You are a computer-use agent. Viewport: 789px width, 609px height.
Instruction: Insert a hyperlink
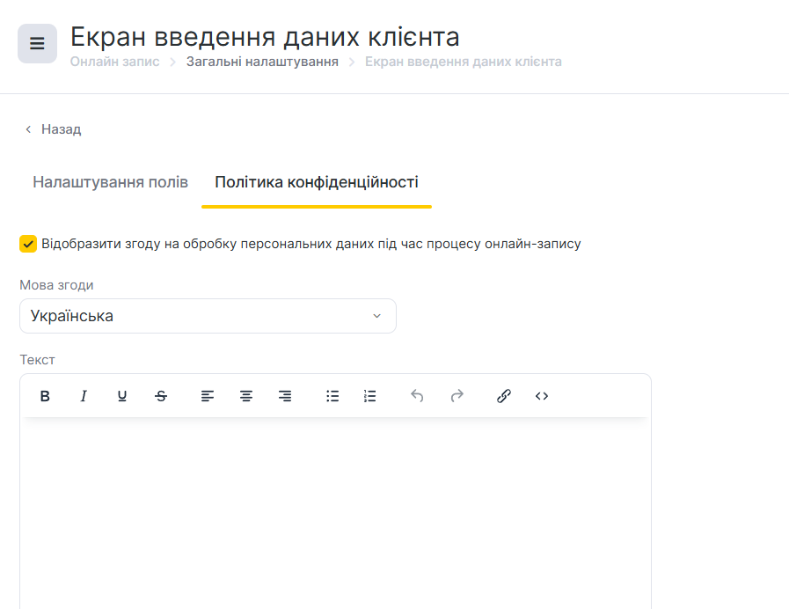click(504, 396)
